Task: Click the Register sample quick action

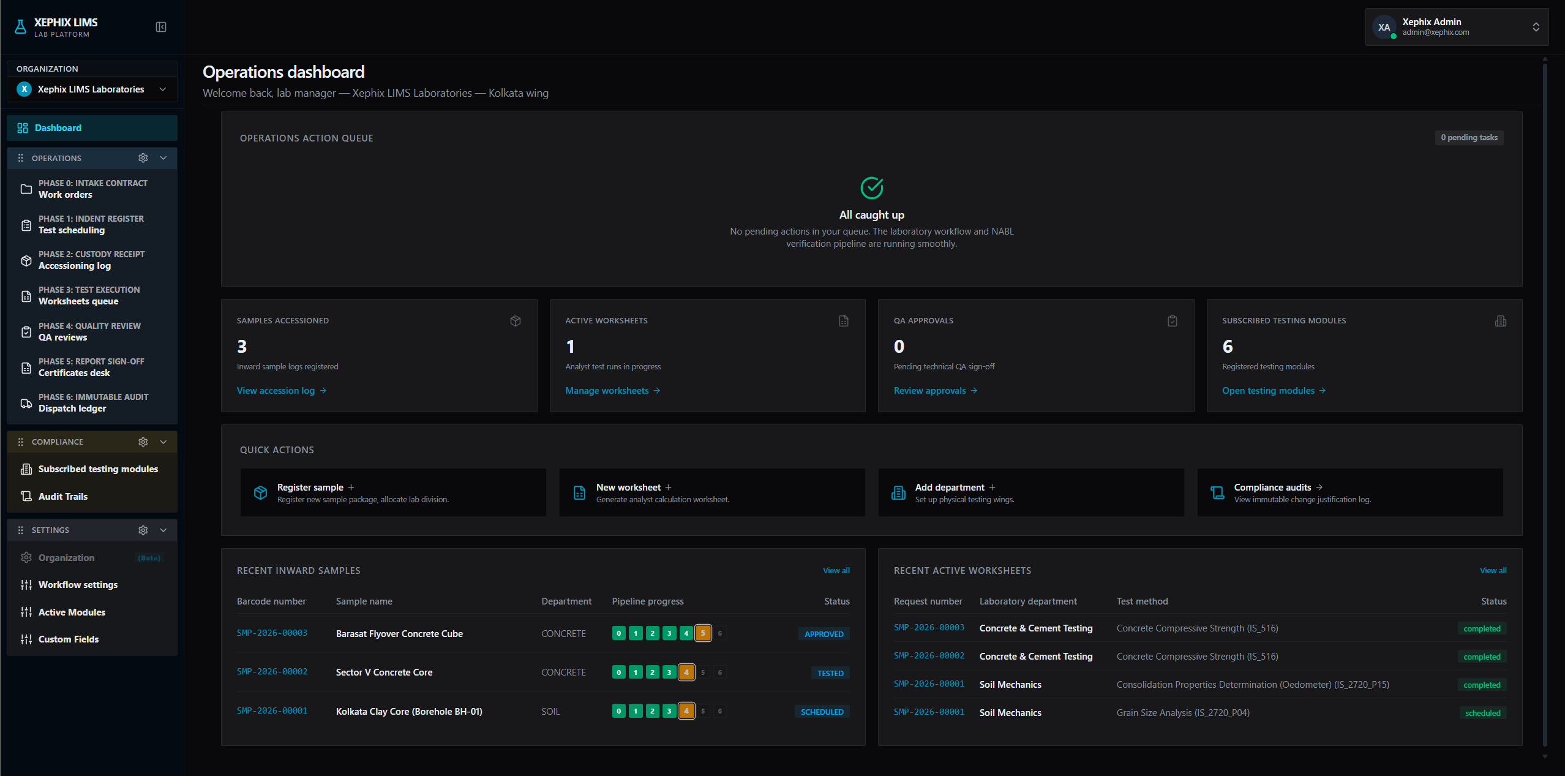Action: [393, 492]
